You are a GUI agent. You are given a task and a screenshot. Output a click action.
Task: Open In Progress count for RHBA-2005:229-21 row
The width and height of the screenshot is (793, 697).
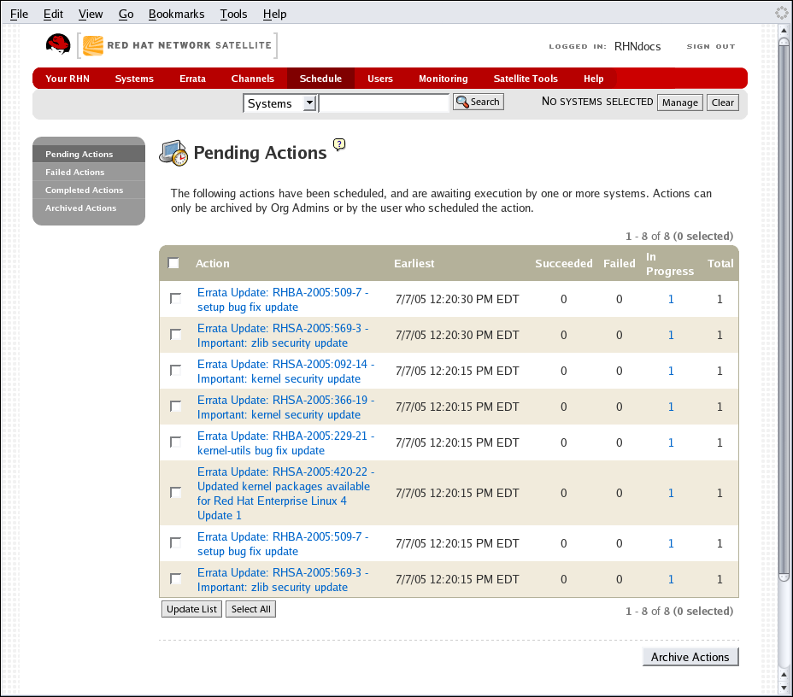click(x=671, y=442)
